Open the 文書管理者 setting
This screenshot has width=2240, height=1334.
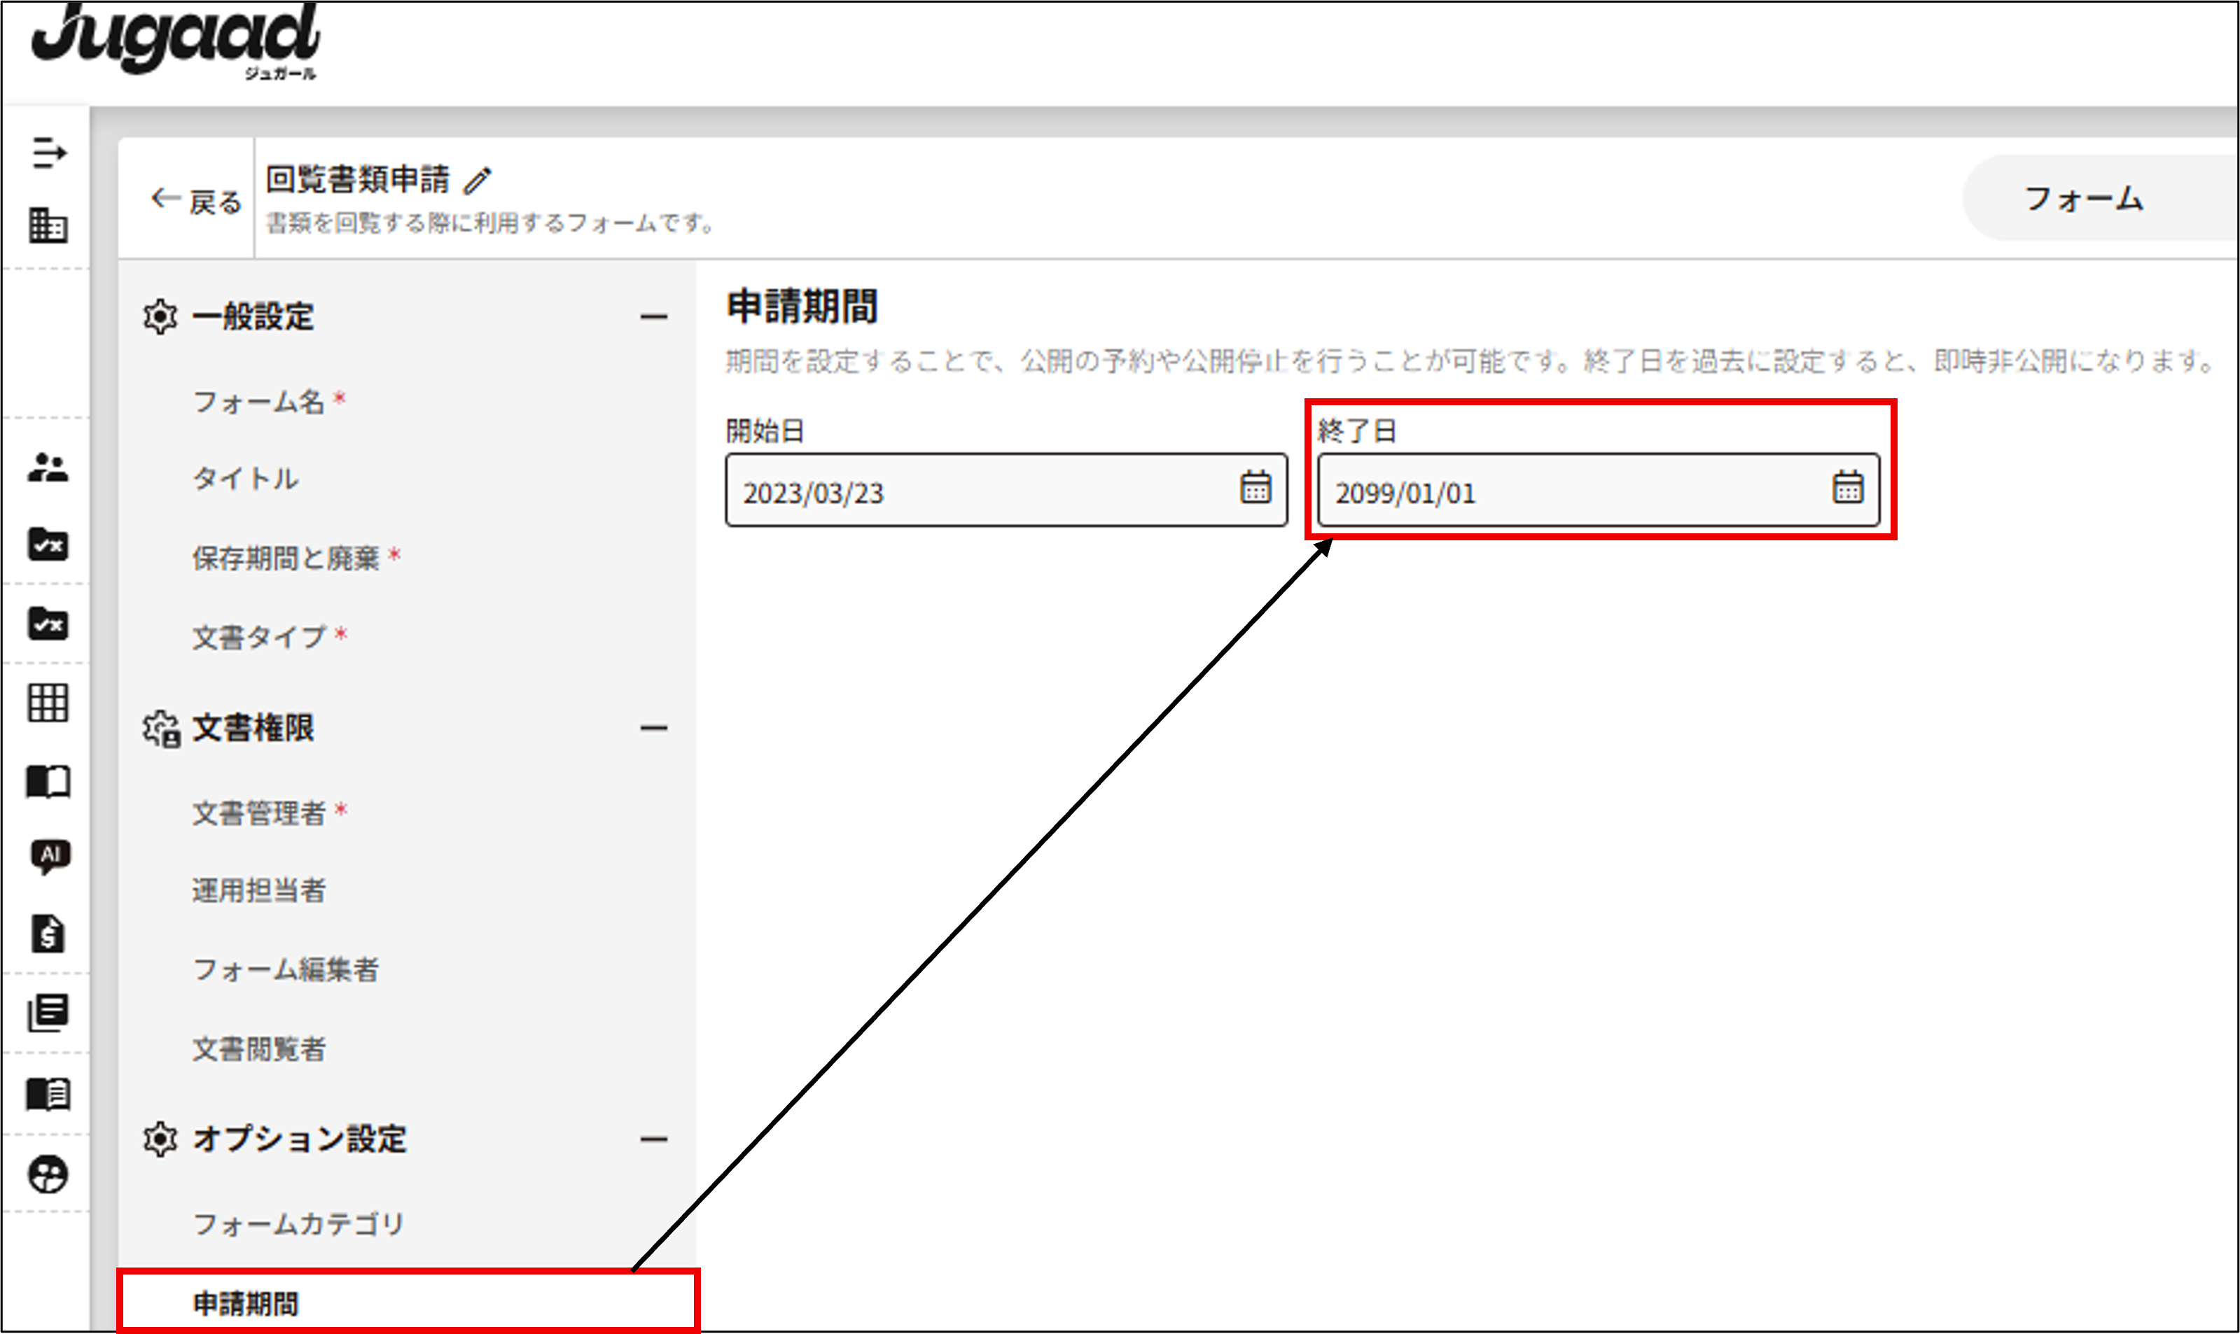[x=259, y=813]
